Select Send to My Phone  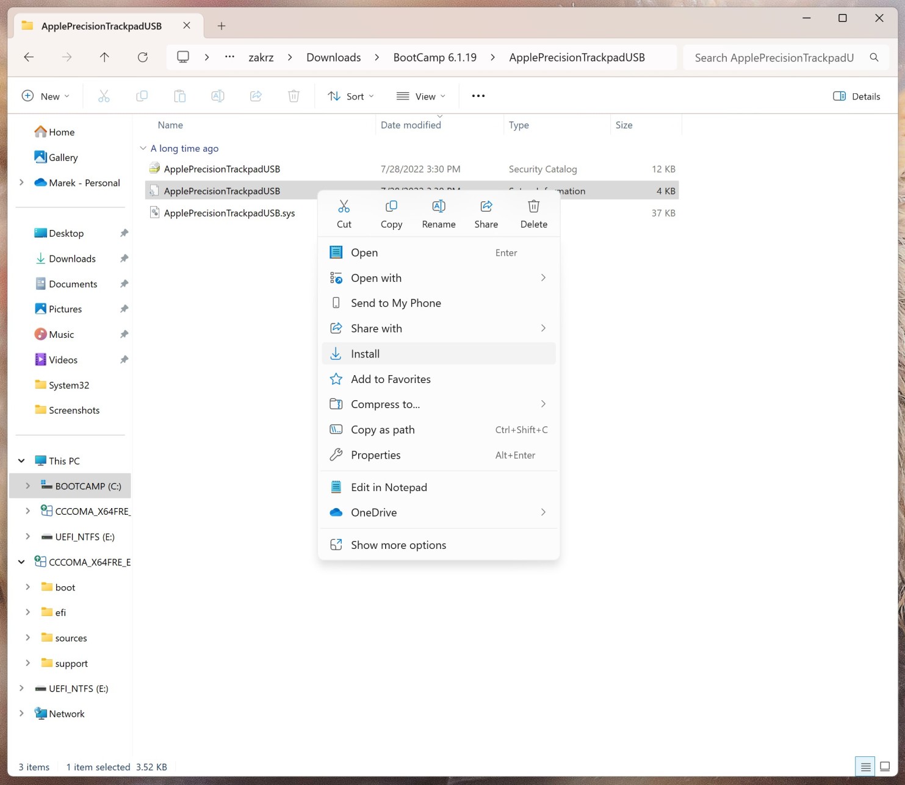[438, 303]
